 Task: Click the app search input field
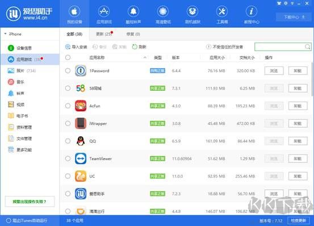[x=280, y=47]
